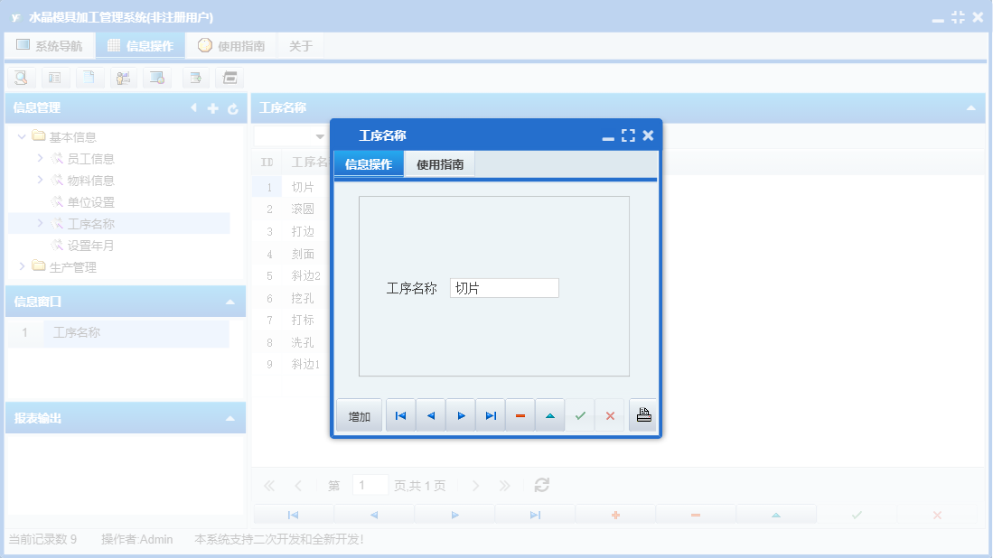
Task: Collapse the 基本信息 tree folder
Action: pos(22,136)
